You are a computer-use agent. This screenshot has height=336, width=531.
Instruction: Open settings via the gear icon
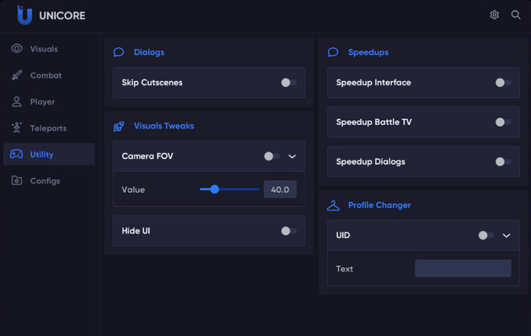click(x=494, y=15)
